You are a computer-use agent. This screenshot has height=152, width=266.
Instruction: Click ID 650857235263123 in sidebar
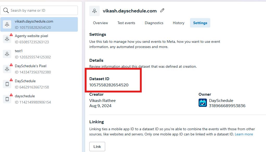pyautogui.click(x=32, y=42)
